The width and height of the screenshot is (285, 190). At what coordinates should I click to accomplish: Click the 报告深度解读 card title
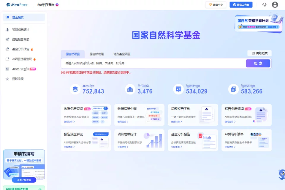point(73,134)
